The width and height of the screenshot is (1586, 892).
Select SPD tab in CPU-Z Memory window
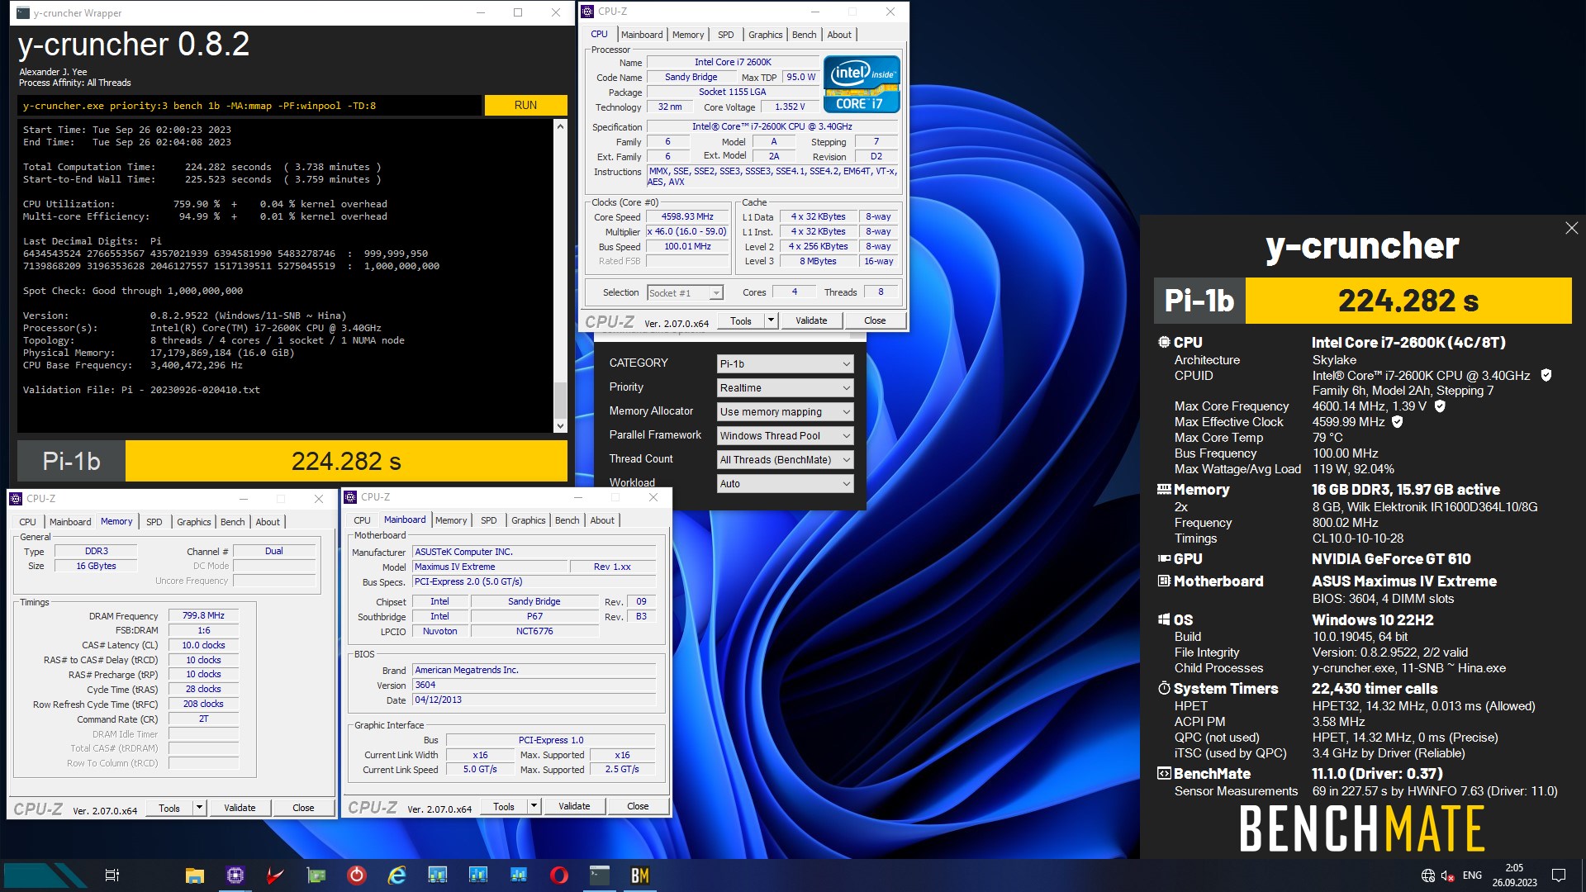154,522
